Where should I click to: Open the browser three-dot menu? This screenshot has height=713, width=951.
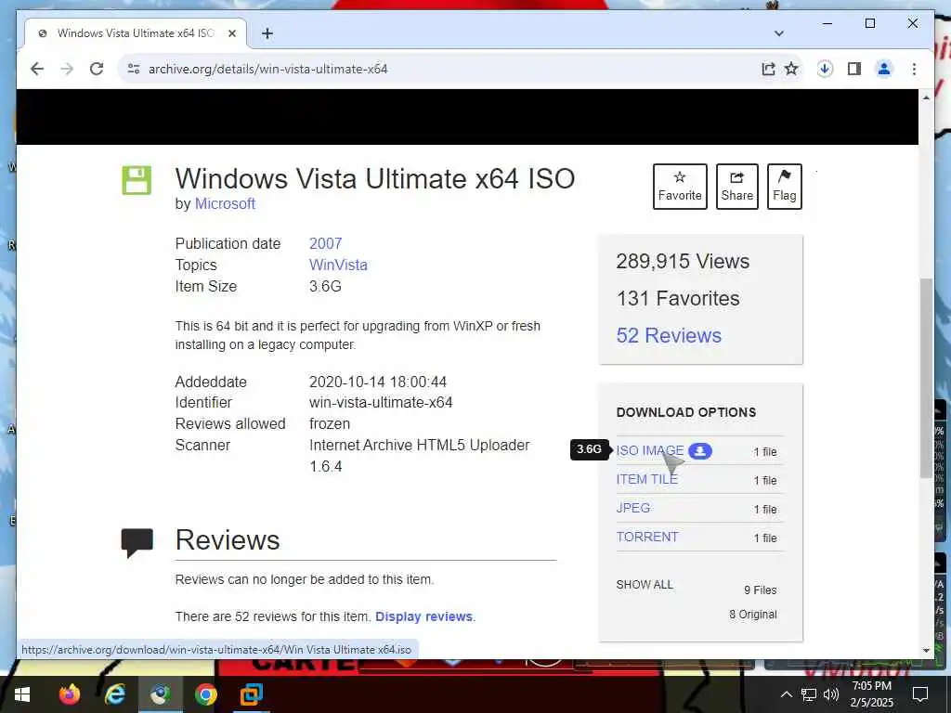coord(914,69)
